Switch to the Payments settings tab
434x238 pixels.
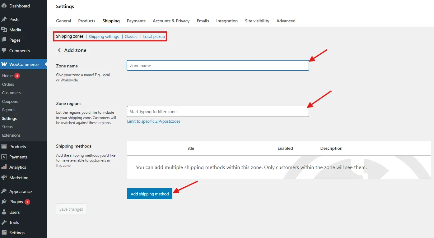click(x=136, y=21)
